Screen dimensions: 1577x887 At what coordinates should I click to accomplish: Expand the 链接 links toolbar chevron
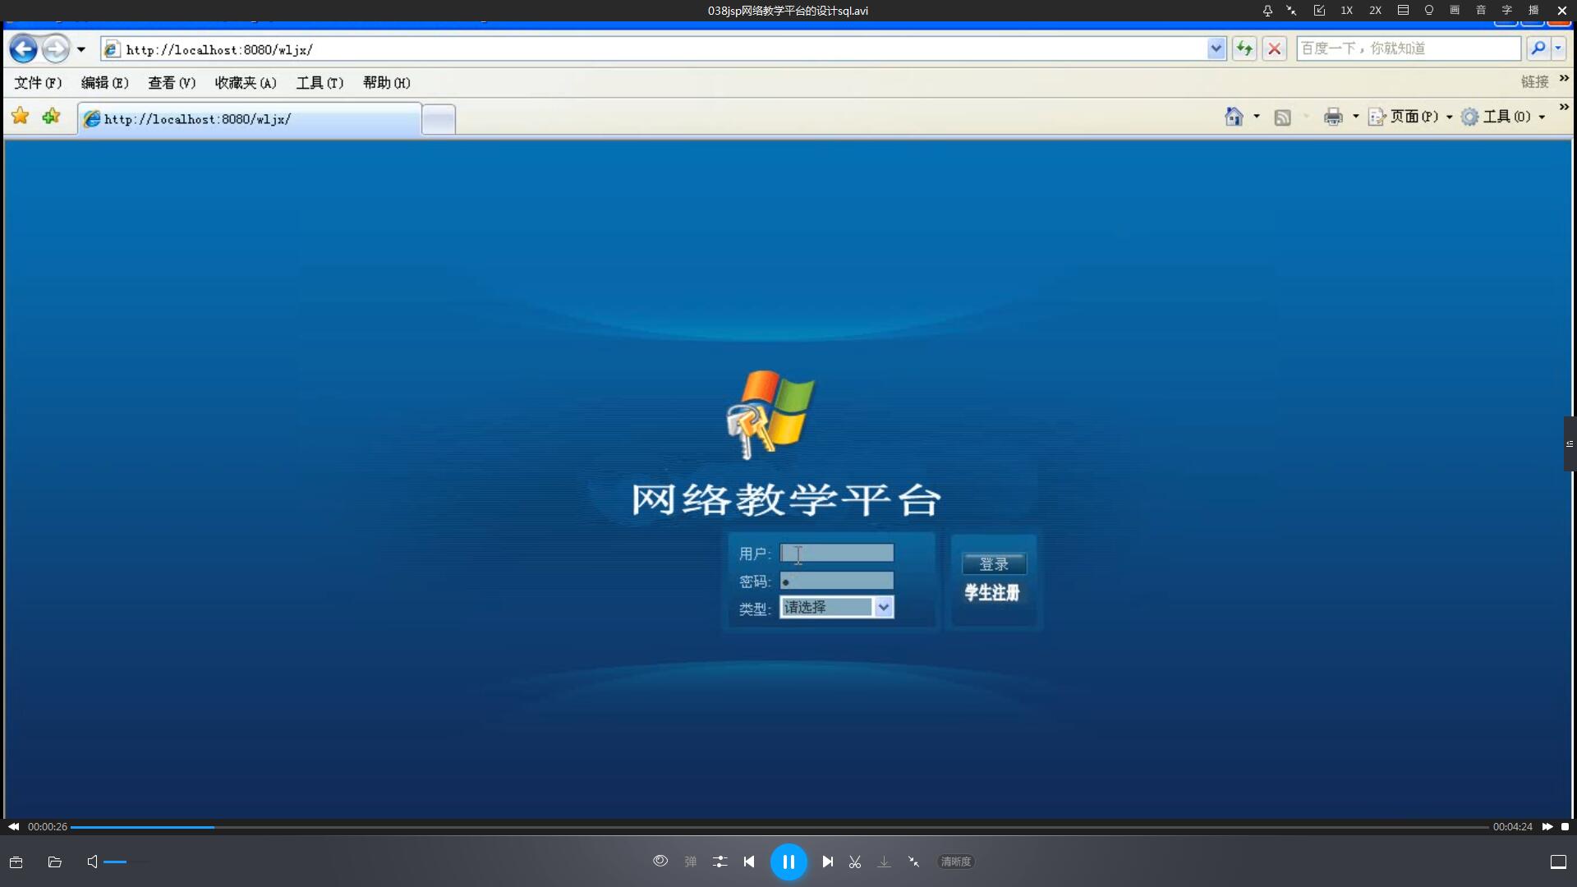pyautogui.click(x=1564, y=78)
